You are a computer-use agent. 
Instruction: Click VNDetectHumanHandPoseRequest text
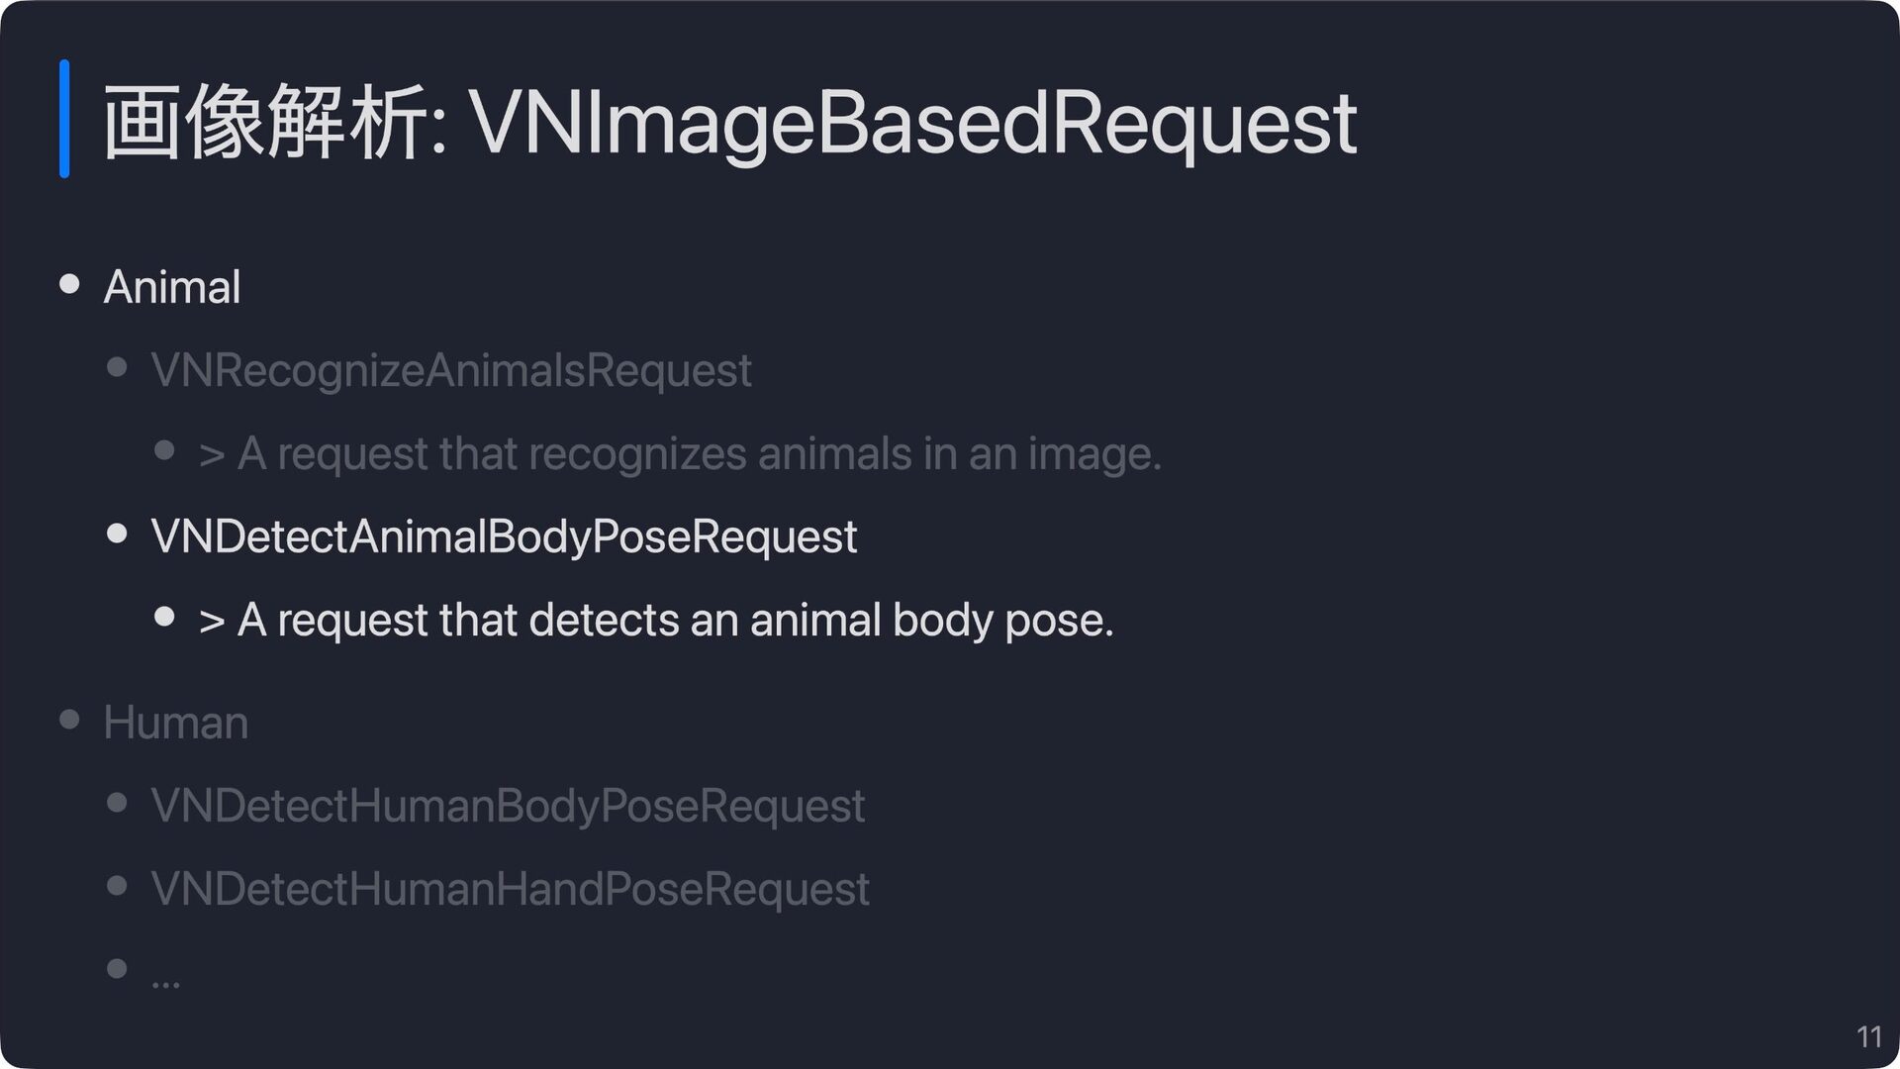510,889
